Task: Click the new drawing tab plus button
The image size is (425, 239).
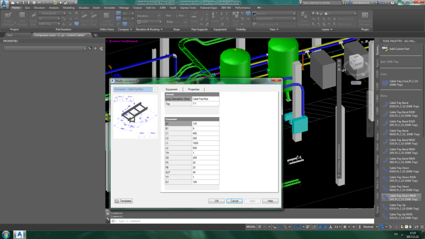Action: (x=95, y=35)
